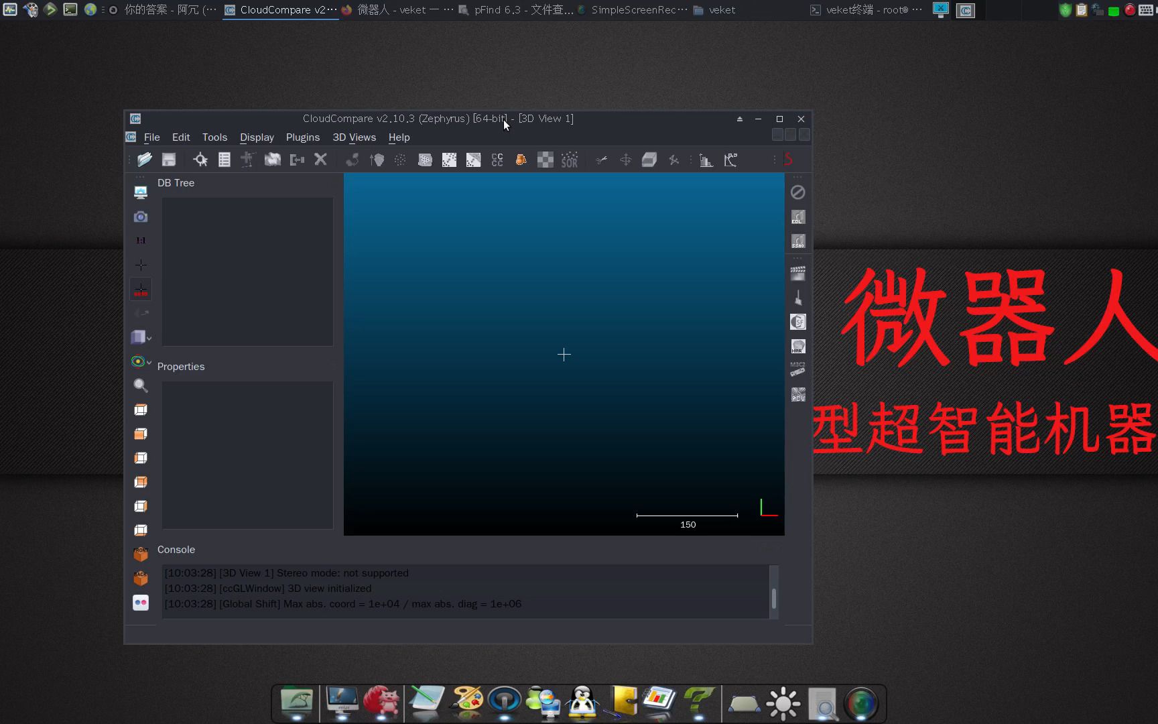This screenshot has height=724, width=1158.
Task: Set the camera to Back view
Action: pyautogui.click(x=141, y=578)
